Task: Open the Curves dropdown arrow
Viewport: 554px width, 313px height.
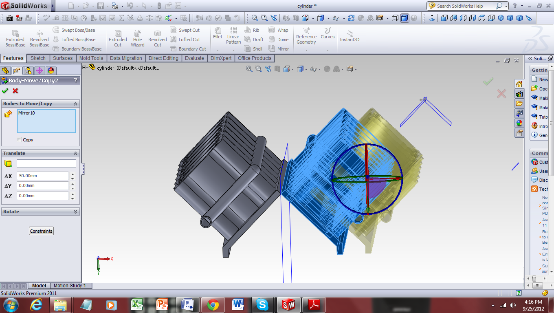Action: [328, 50]
